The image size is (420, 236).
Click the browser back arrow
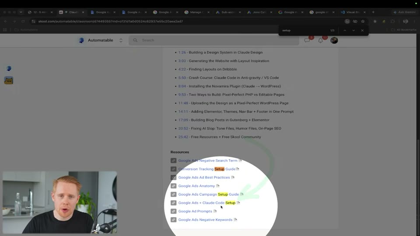(5, 21)
